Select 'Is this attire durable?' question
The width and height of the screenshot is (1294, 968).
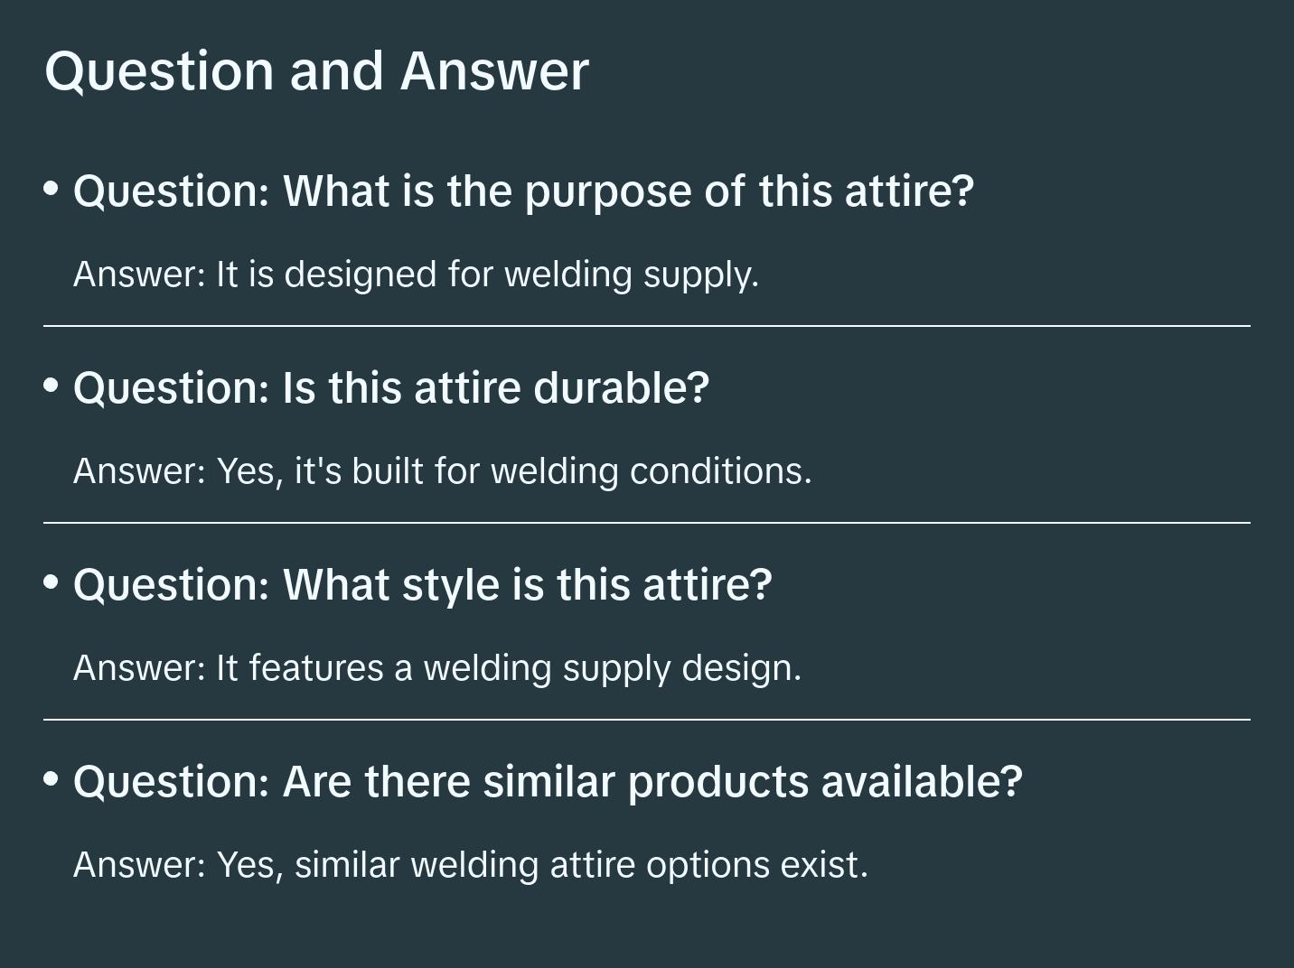391,387
